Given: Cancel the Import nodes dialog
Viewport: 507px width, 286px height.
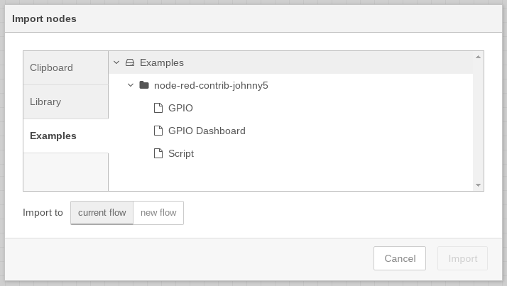Looking at the screenshot, I should tap(400, 258).
